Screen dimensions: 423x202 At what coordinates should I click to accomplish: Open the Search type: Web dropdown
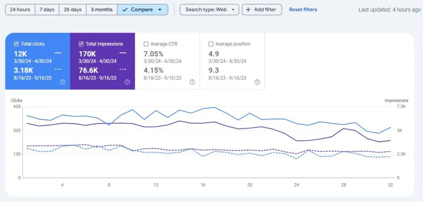pos(209,10)
